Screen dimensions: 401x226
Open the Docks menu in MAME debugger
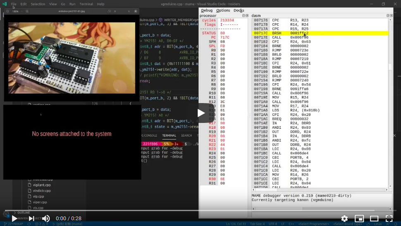[x=239, y=10]
